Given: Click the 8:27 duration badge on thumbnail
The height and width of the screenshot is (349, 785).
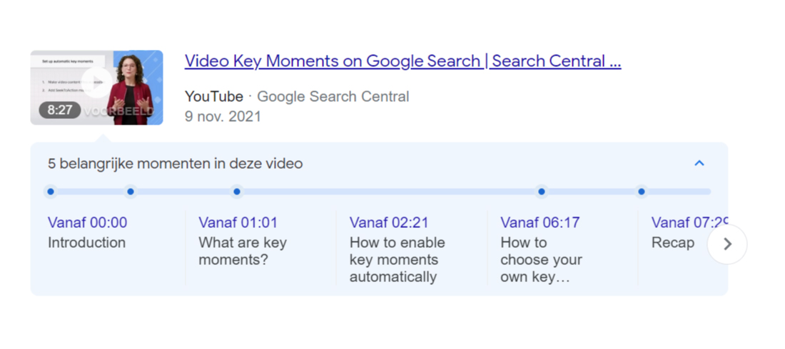Looking at the screenshot, I should (x=59, y=110).
